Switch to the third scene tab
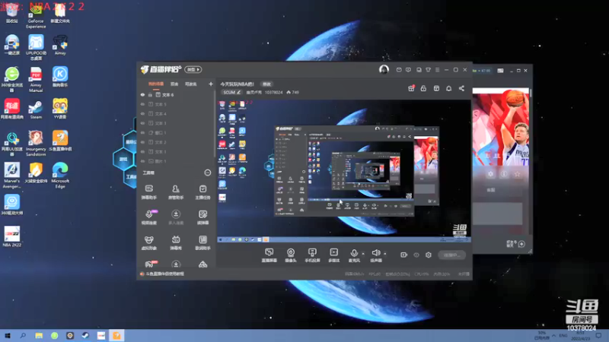This screenshot has height=342, width=609. click(x=191, y=84)
